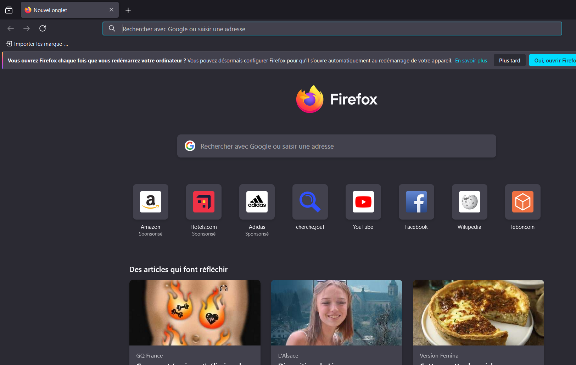Open the Version Femina quiche article thumbnail

478,313
